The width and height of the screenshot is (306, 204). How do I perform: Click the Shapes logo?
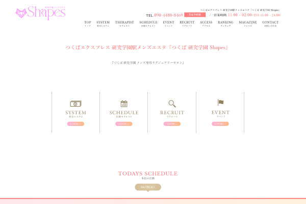41,13
